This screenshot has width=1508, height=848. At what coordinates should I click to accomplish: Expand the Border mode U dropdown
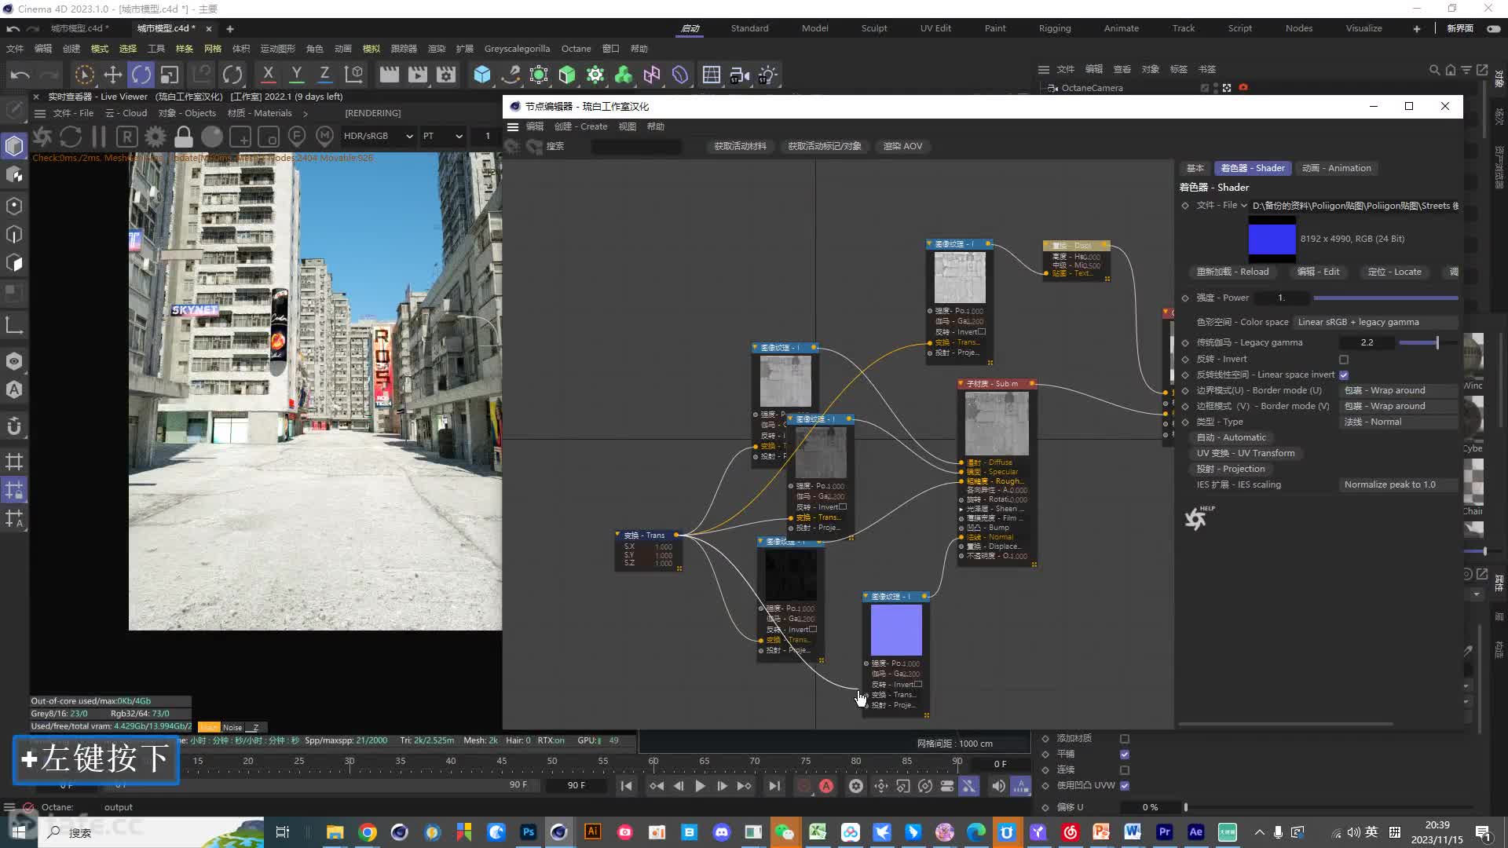(x=1397, y=389)
